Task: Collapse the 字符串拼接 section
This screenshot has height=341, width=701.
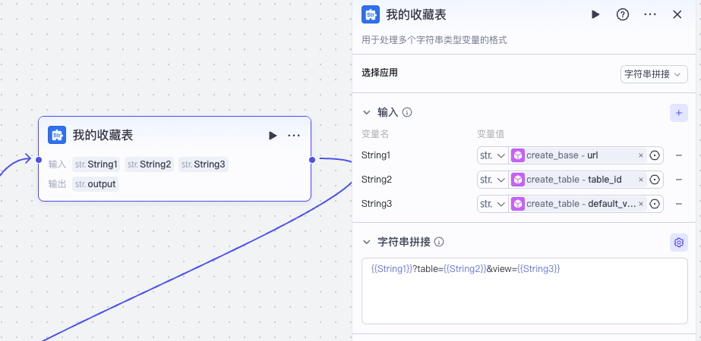Action: [x=367, y=242]
